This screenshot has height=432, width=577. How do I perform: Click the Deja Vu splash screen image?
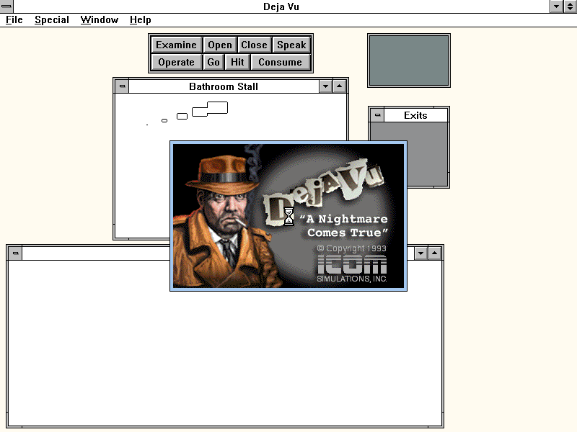[x=288, y=215]
